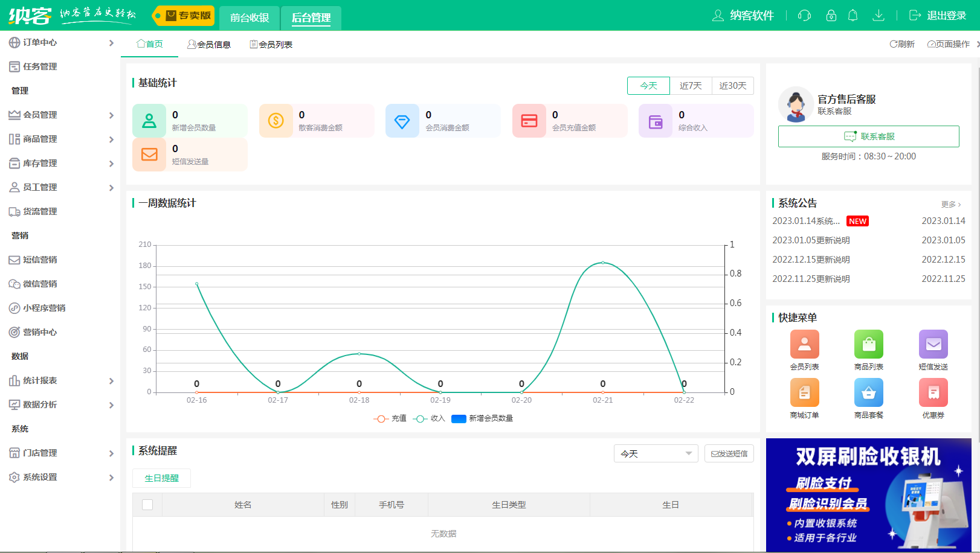Toggle 充值 series in chart legend
This screenshot has height=553, width=980.
(390, 418)
